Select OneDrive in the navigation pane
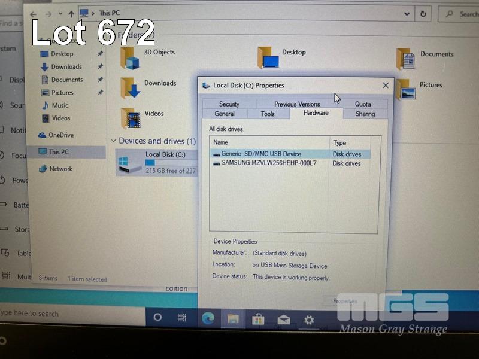 point(60,135)
